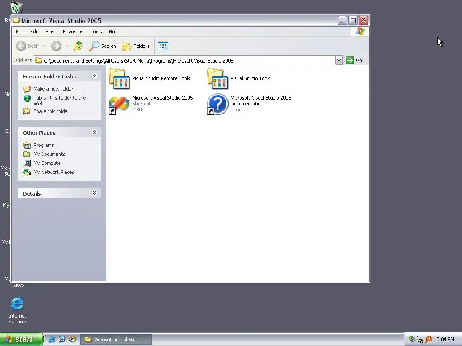Image resolution: width=462 pixels, height=346 pixels.
Task: Open My Network Places link
Action: point(54,172)
